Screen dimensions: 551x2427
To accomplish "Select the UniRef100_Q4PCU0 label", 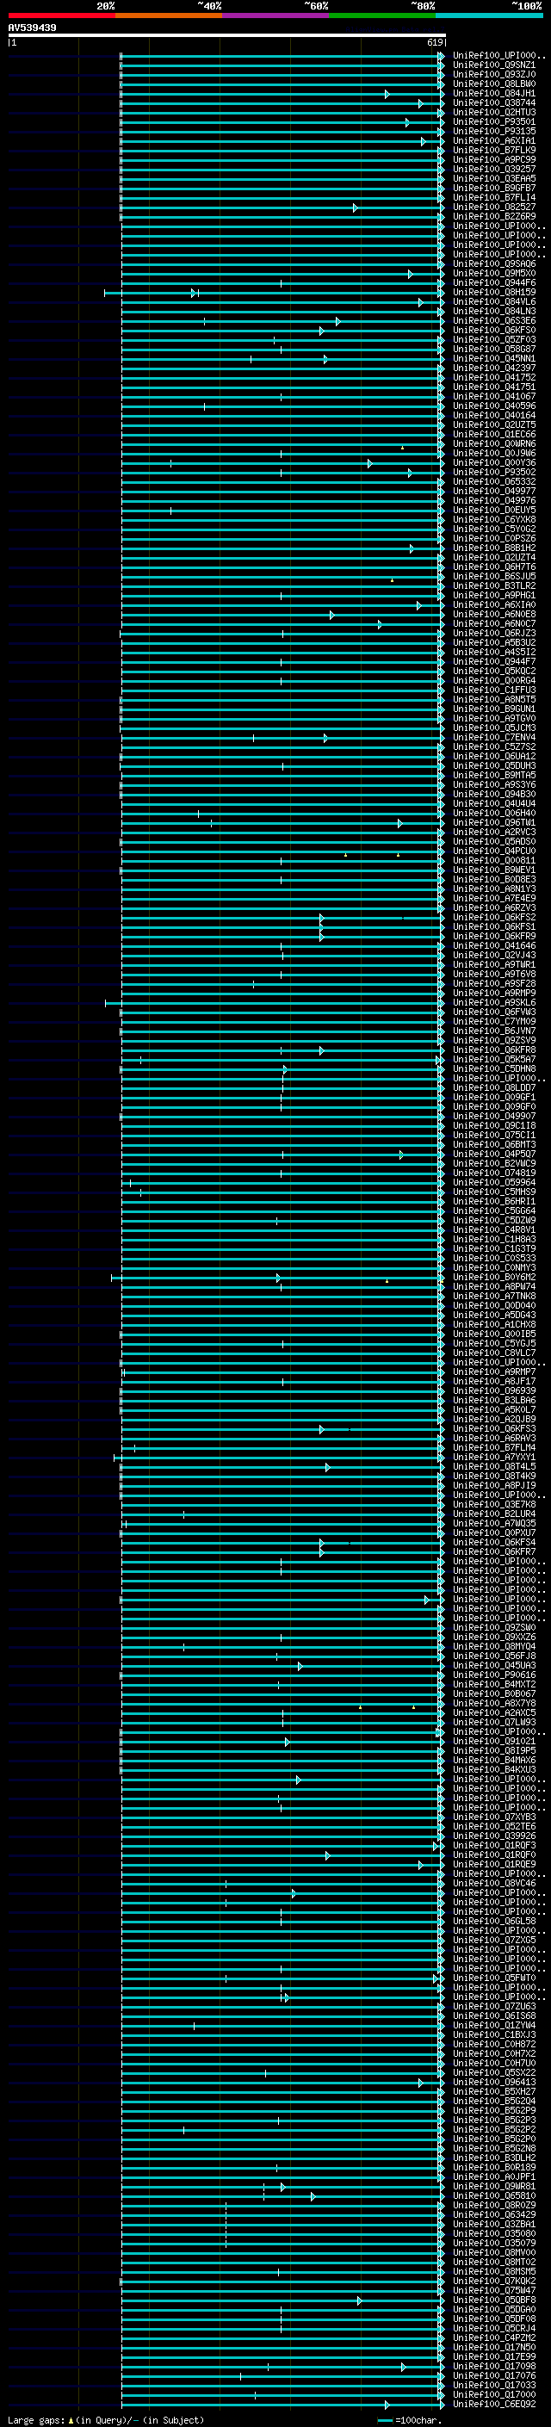I will point(494,851).
